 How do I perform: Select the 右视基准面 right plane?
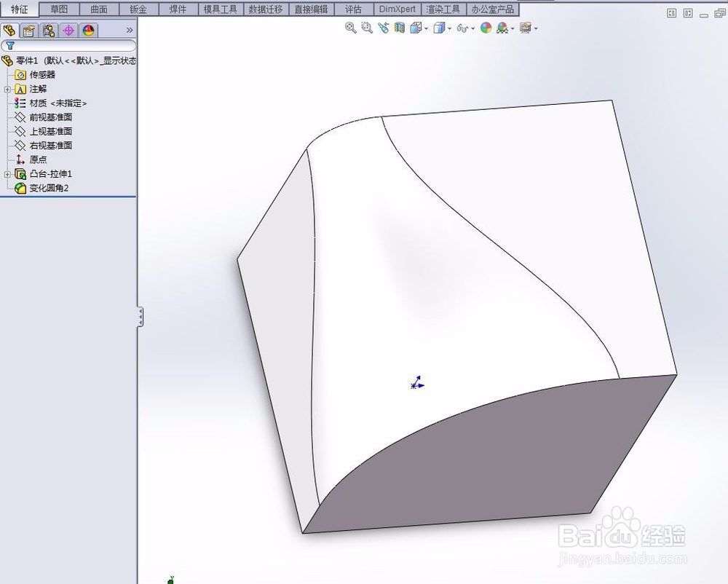click(44, 146)
